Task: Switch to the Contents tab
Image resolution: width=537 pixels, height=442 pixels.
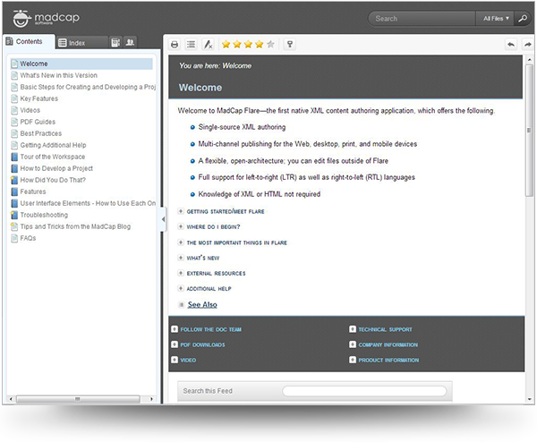Action: coord(29,42)
